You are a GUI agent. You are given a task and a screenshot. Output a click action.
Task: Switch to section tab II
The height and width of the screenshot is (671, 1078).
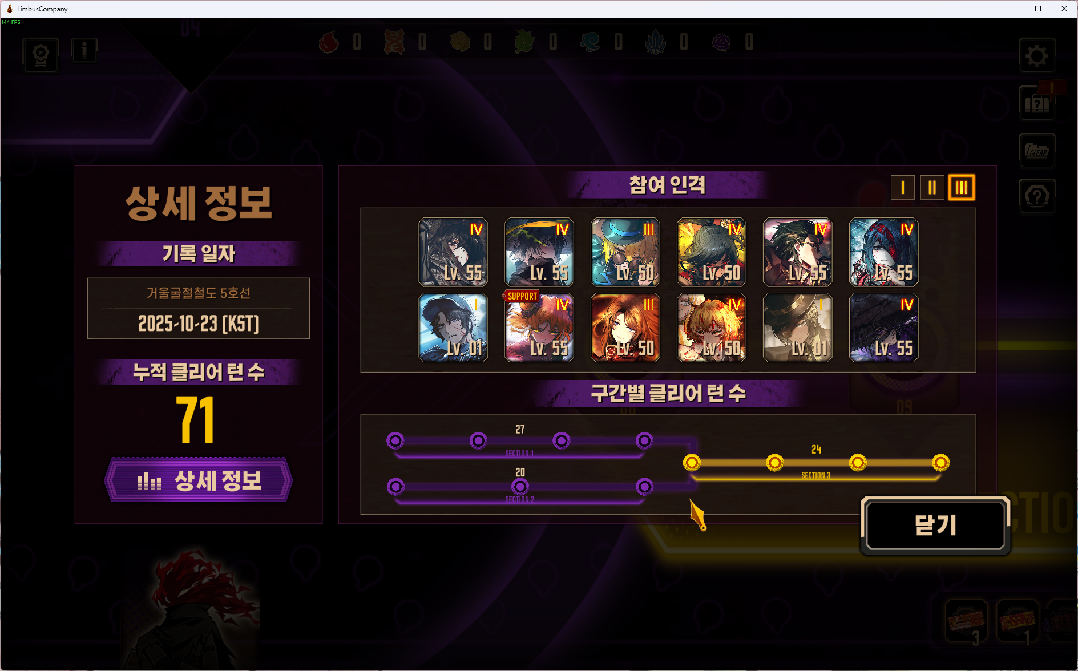click(932, 188)
